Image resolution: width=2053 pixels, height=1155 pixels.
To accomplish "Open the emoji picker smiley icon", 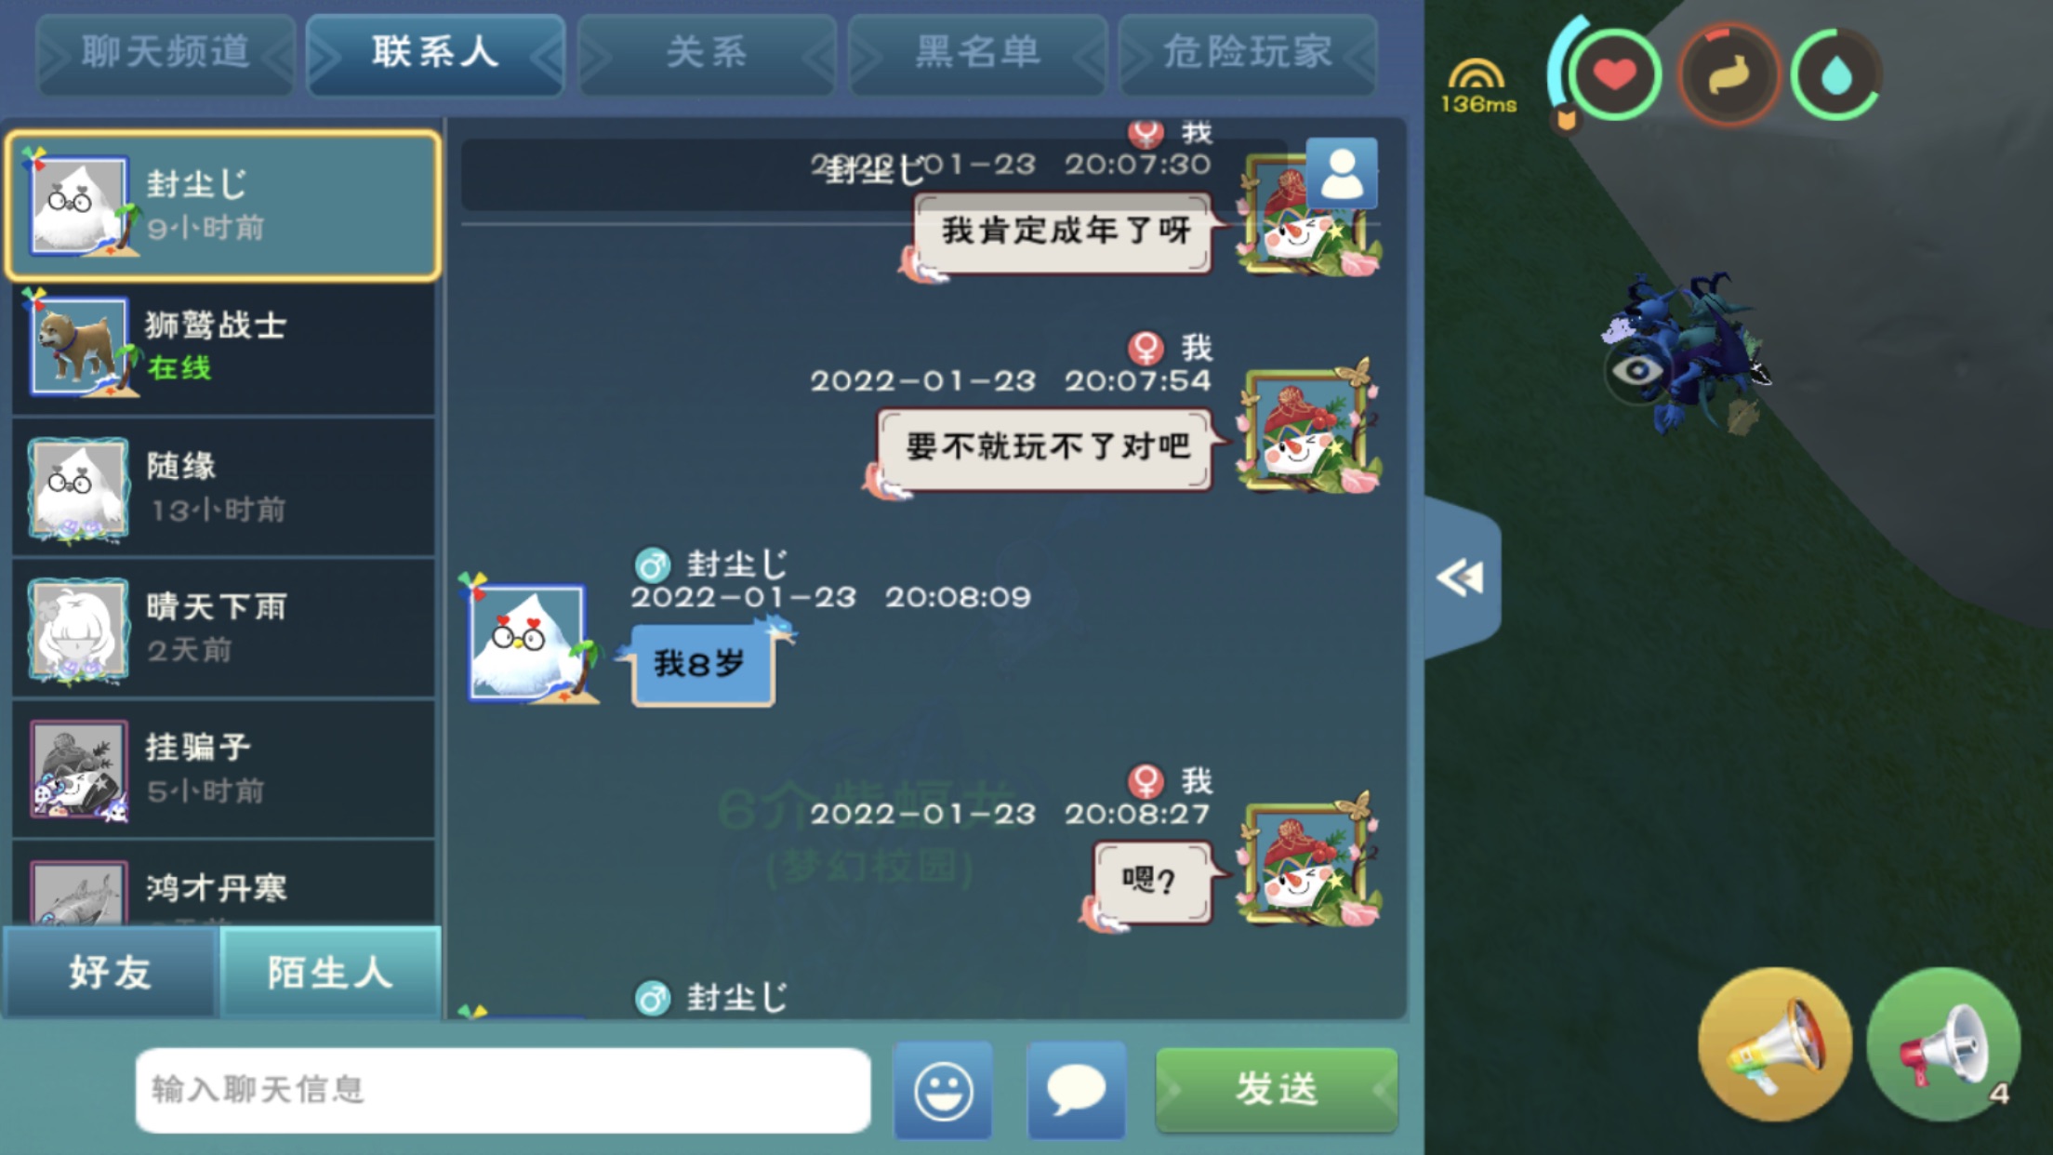I will click(x=943, y=1090).
